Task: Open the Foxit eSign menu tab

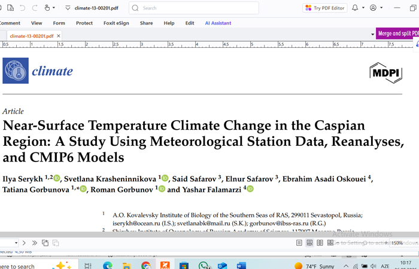Action: pyautogui.click(x=116, y=23)
